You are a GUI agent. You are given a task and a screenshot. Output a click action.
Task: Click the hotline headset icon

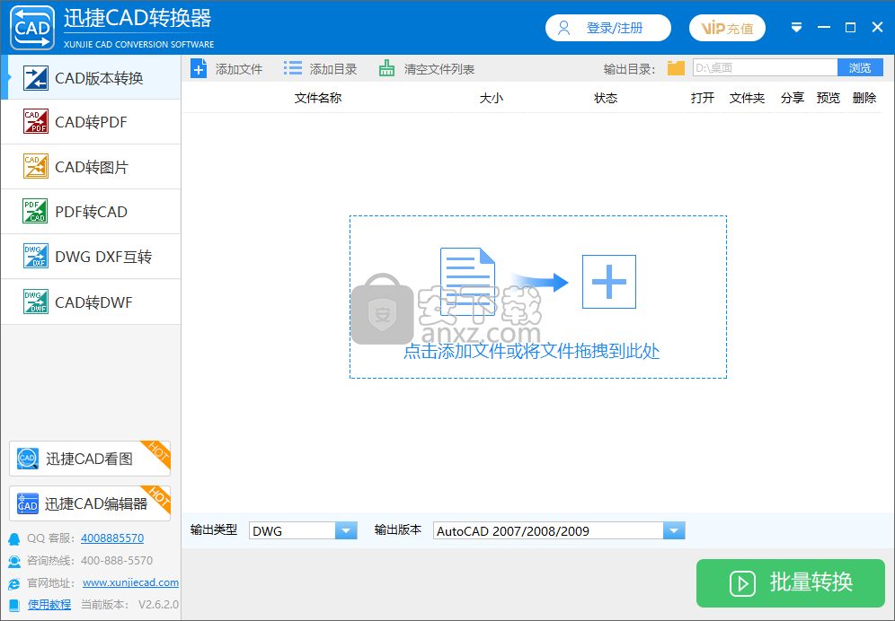tap(14, 561)
